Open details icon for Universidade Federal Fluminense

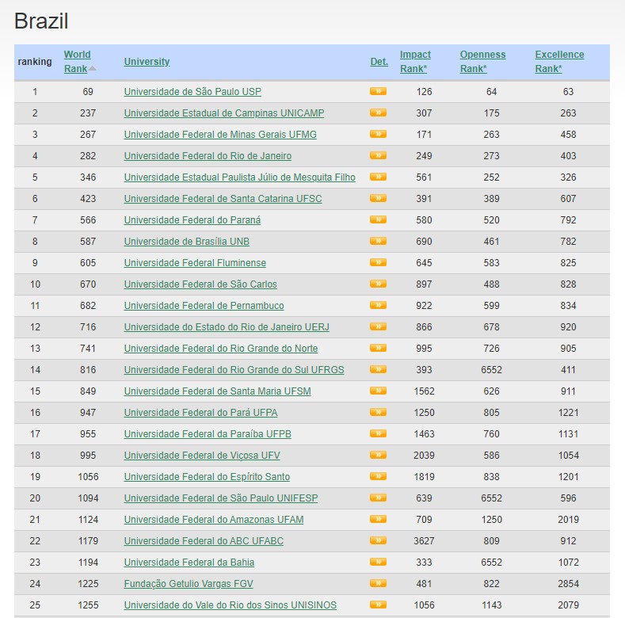(x=378, y=263)
